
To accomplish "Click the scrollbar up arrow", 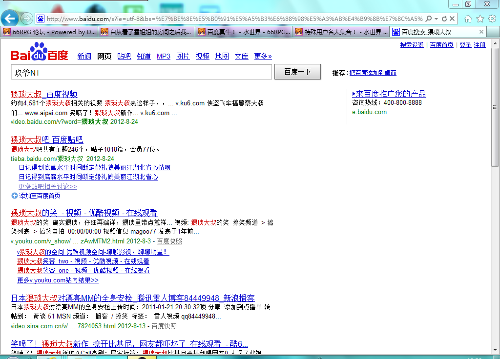I will tap(495, 43).
